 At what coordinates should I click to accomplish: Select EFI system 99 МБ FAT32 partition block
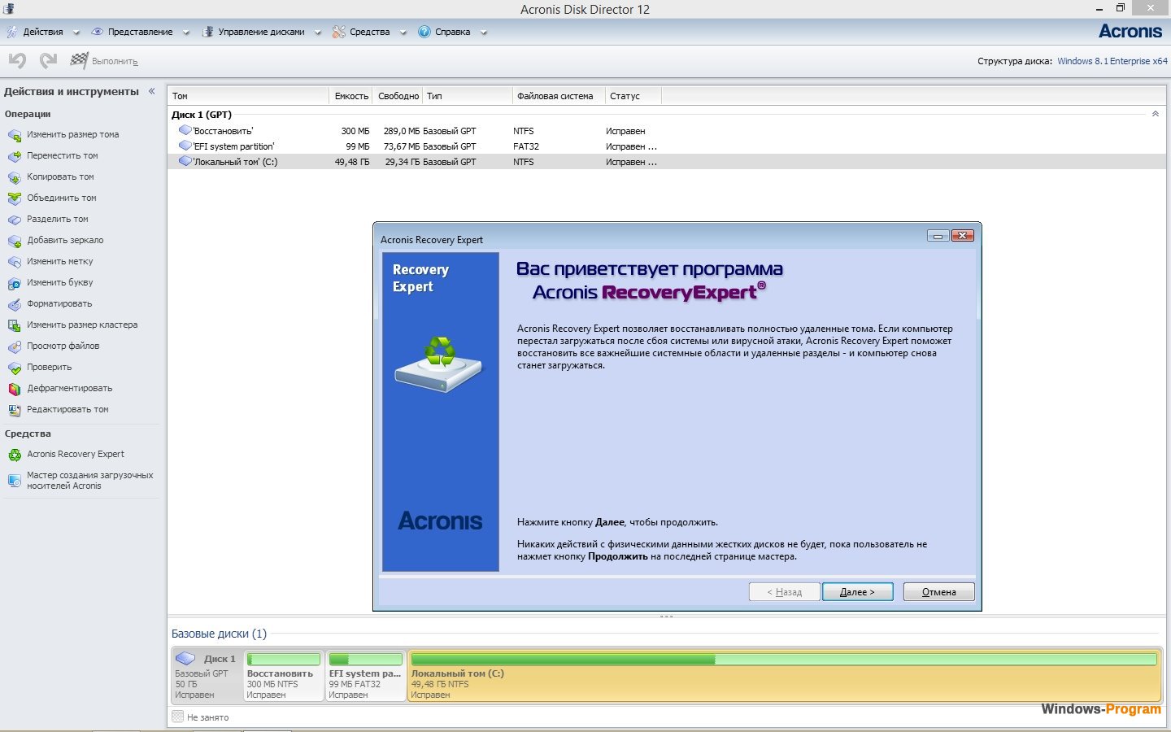click(365, 675)
